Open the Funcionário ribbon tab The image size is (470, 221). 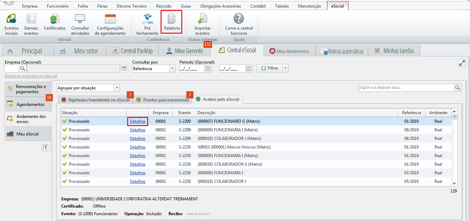(x=58, y=6)
